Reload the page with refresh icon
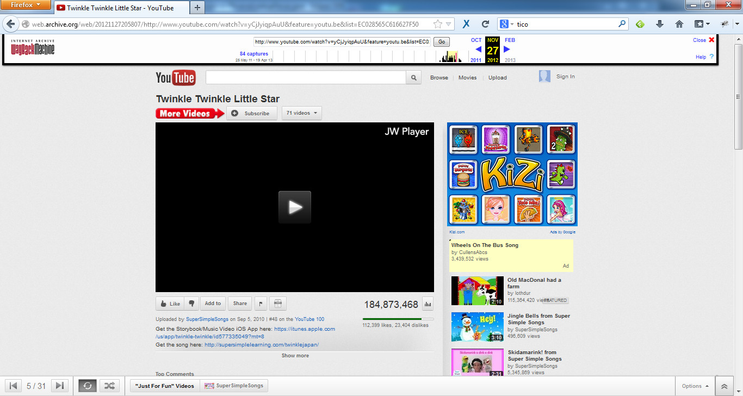Image resolution: width=743 pixels, height=396 pixels. [485, 24]
